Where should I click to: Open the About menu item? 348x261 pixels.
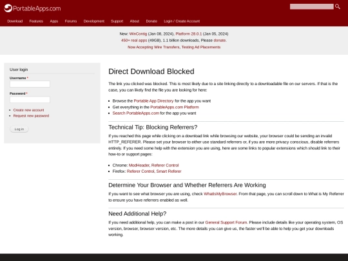coord(135,21)
